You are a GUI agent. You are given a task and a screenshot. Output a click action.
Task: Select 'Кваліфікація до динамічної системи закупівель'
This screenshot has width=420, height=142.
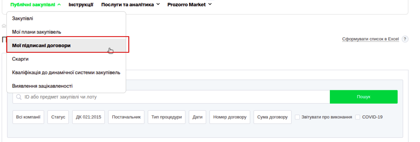[66, 72]
